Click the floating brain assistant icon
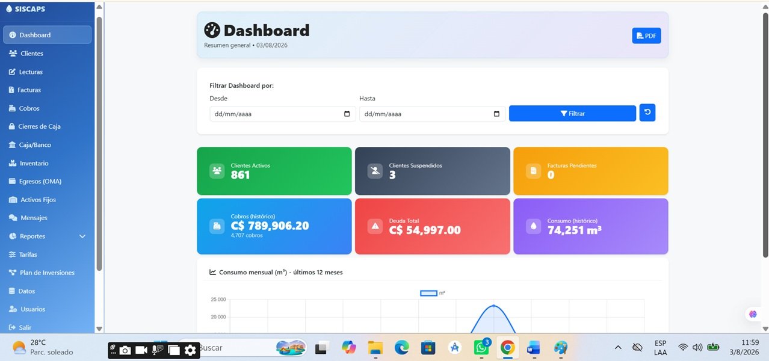Viewport: 769px width, 361px height. pyautogui.click(x=753, y=314)
